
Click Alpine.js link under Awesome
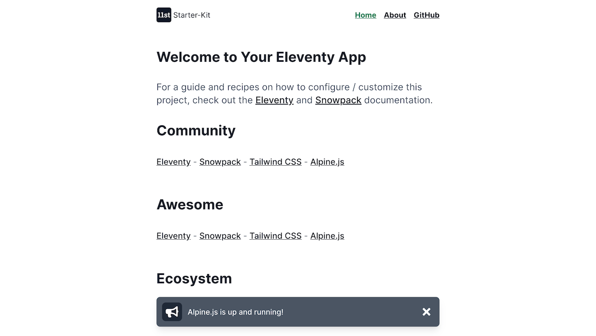tap(327, 236)
